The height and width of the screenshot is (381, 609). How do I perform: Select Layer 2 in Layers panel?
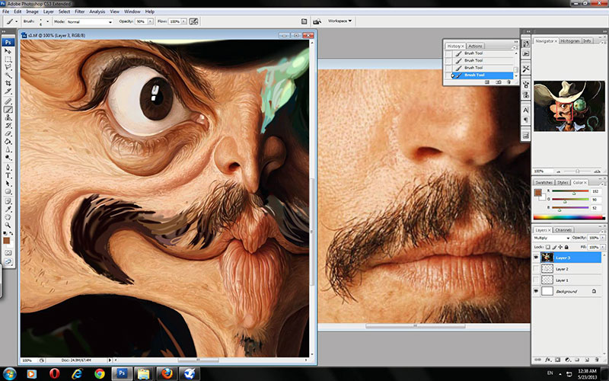point(570,269)
